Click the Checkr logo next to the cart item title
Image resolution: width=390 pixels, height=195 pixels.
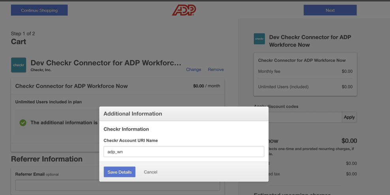point(19,65)
